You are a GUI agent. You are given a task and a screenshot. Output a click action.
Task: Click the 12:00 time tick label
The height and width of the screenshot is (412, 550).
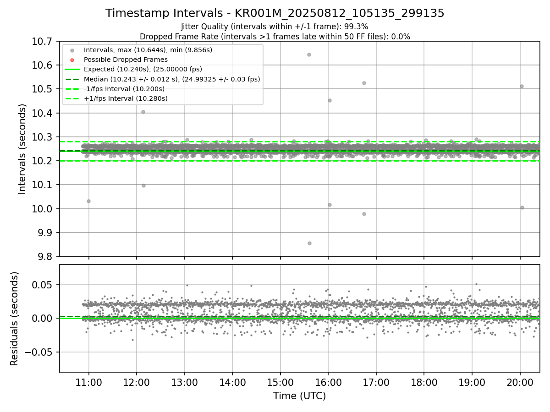137,382
